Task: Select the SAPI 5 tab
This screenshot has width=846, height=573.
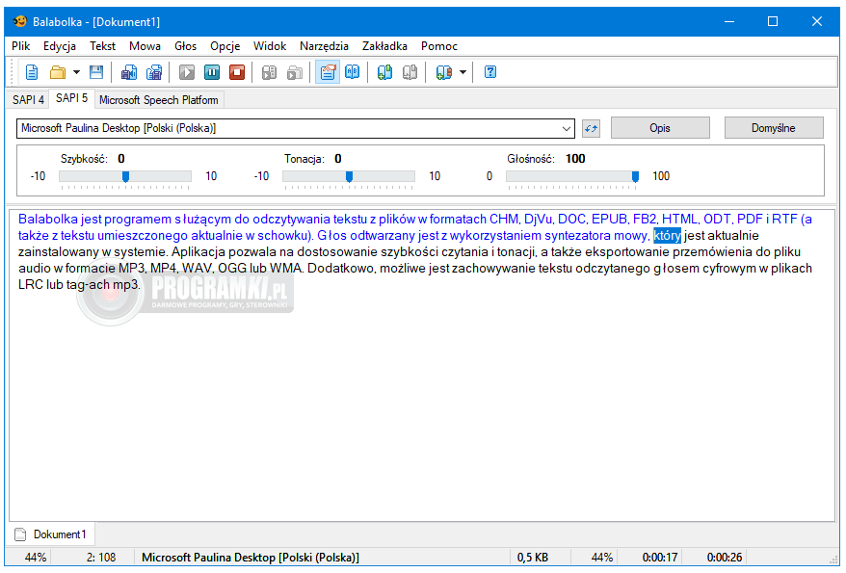Action: pos(71,98)
